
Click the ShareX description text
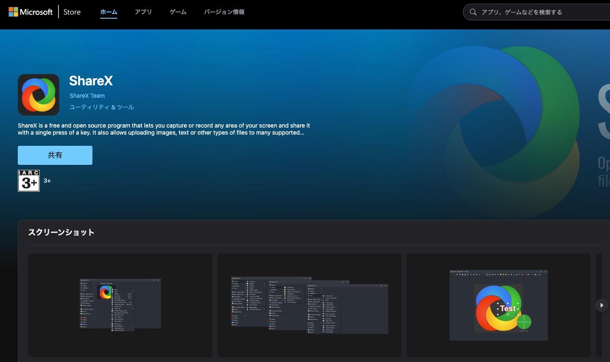(x=164, y=129)
